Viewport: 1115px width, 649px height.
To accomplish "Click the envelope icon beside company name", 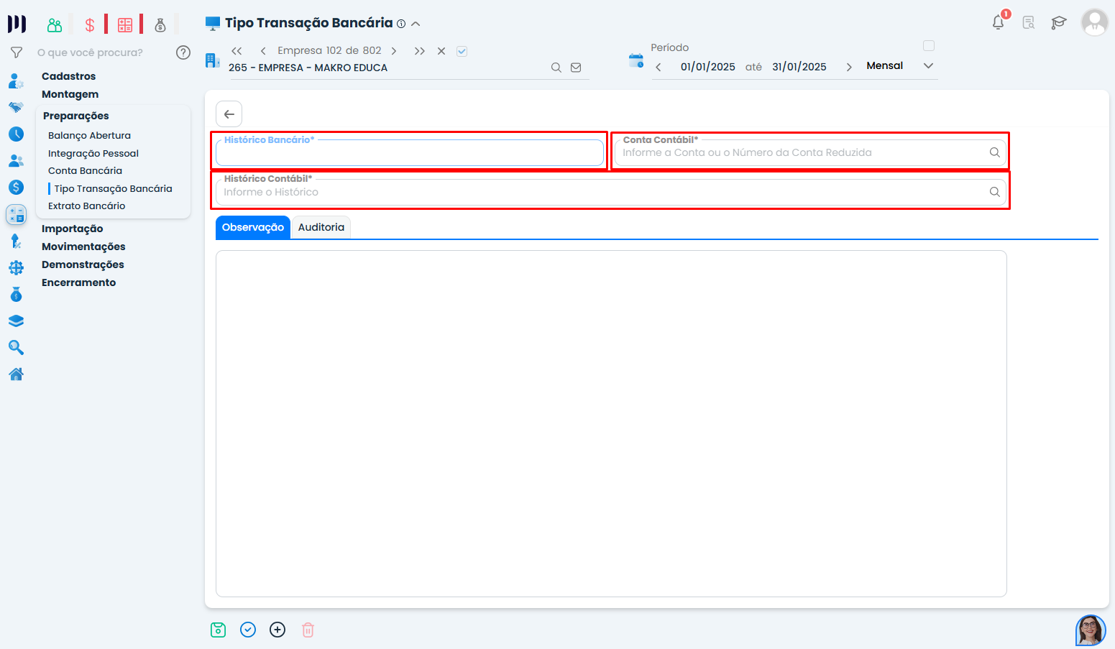I will coord(576,68).
